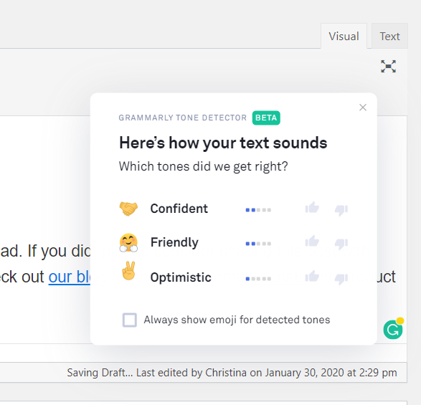The height and width of the screenshot is (405, 421).
Task: Switch to the Visual editor tab
Action: click(344, 37)
